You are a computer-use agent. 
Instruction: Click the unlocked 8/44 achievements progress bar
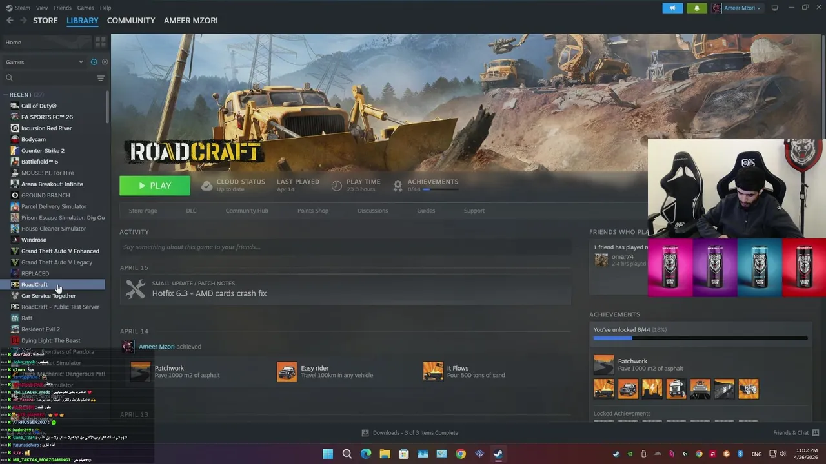tap(700, 338)
